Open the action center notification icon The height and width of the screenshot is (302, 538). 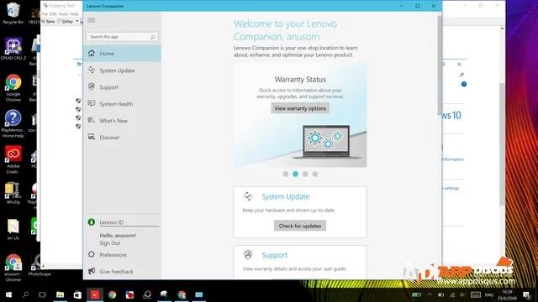pos(527,294)
